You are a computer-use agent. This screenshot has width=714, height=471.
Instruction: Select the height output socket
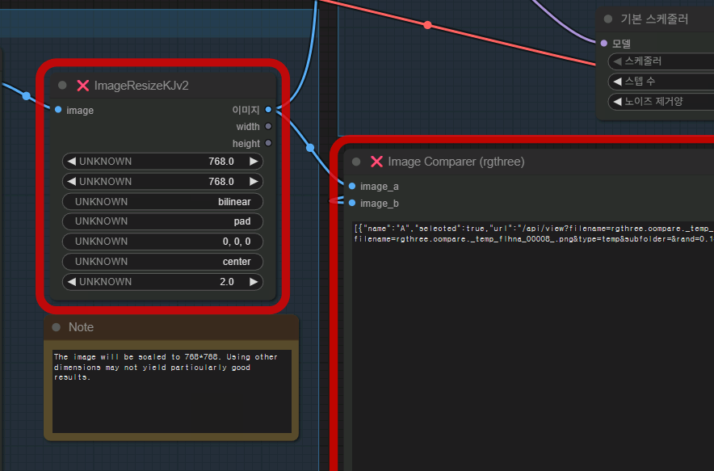coord(268,143)
